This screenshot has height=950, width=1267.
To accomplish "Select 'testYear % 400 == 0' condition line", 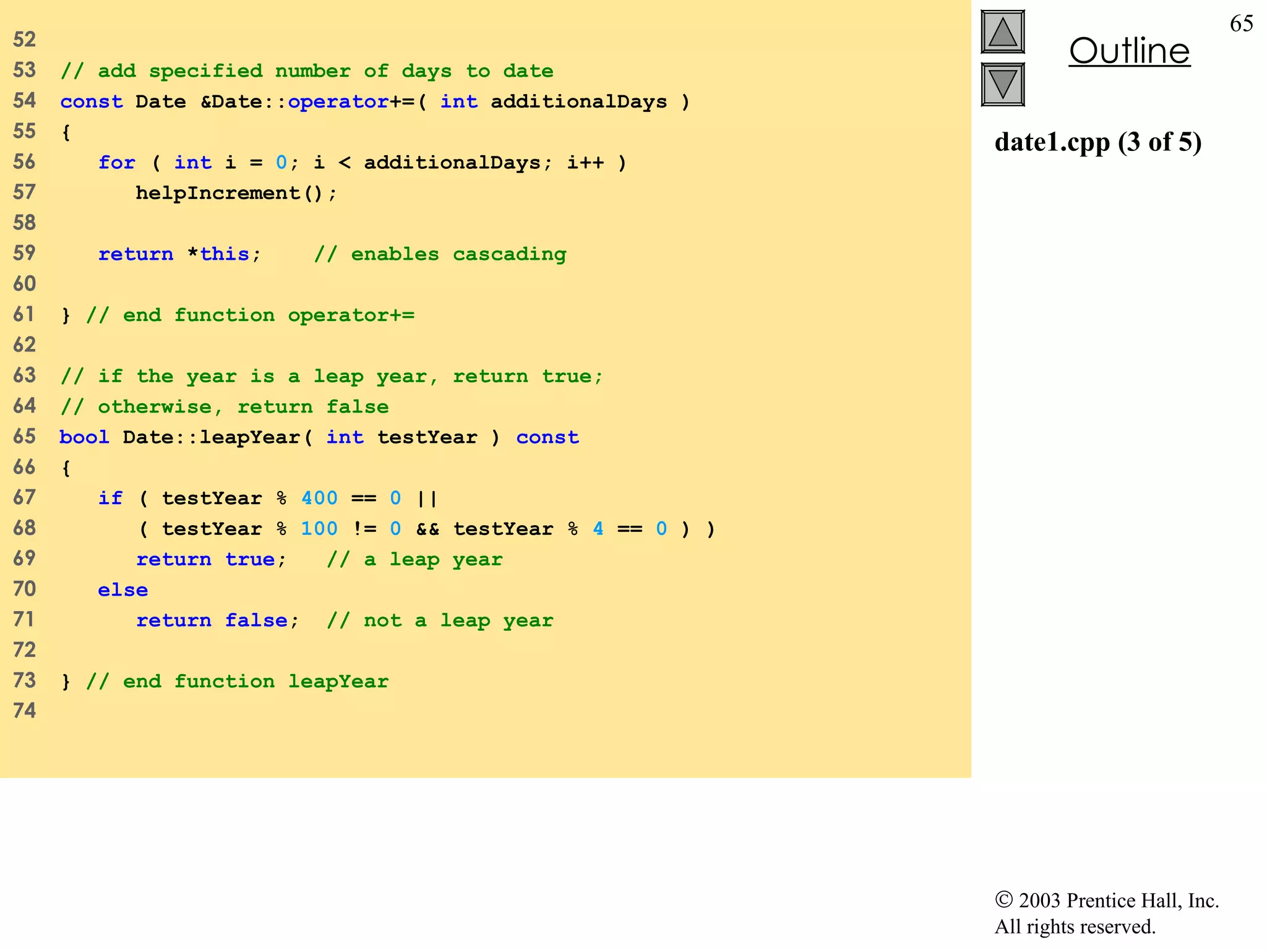I will [268, 498].
